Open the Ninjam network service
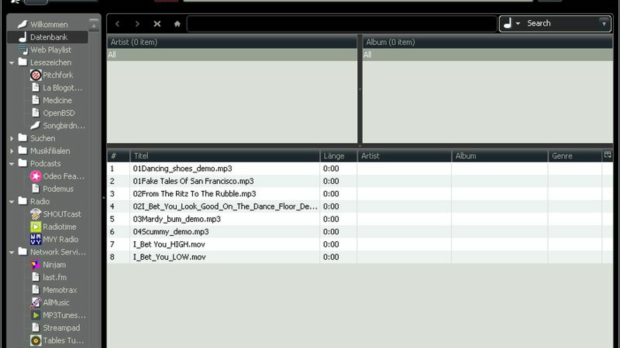 coord(54,264)
